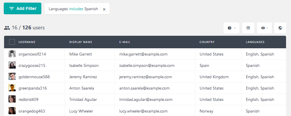Click the Add Filter button

pos(22,8)
